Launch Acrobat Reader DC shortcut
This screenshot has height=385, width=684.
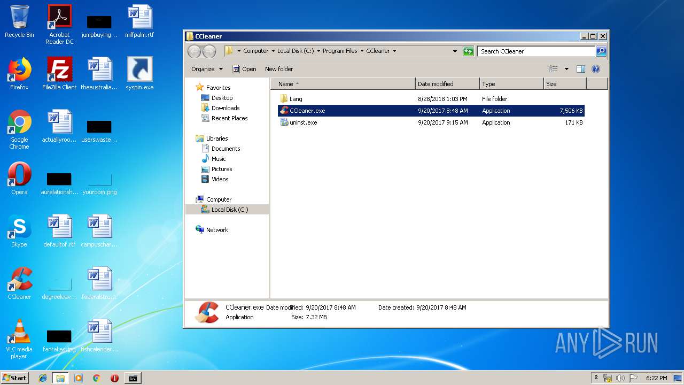59,25
